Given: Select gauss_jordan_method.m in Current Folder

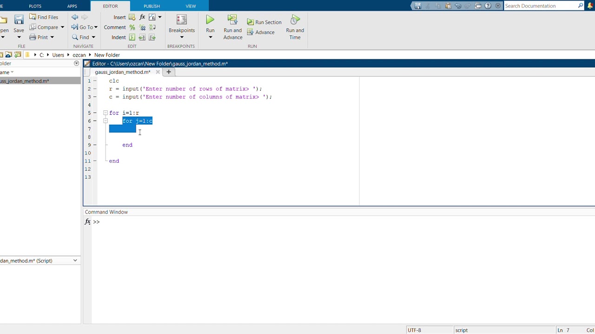Looking at the screenshot, I should point(40,81).
